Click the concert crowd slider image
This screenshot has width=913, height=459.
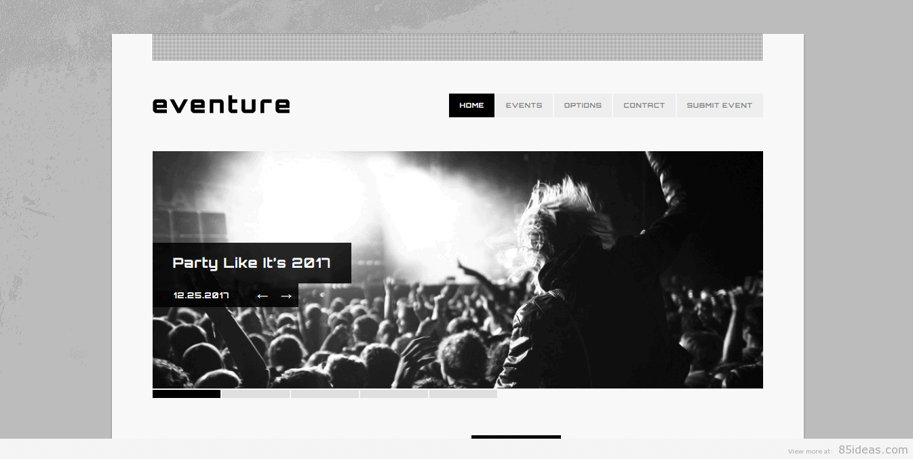click(543, 270)
